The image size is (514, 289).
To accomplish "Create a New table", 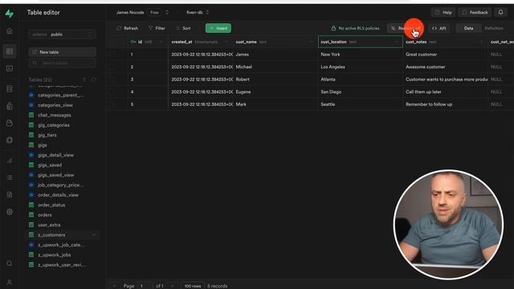I will click(x=63, y=52).
